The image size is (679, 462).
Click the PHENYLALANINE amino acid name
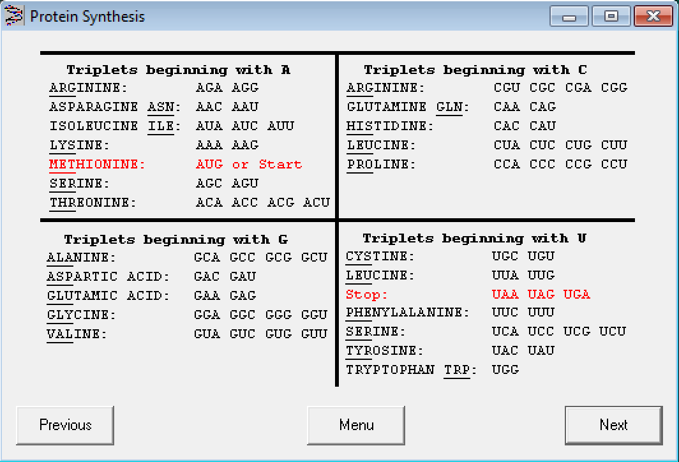pos(407,313)
